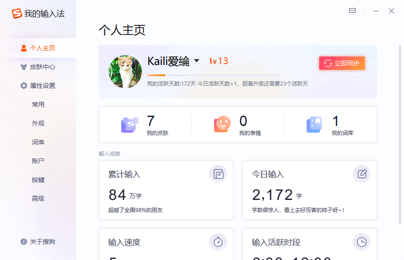Click the Lv13 level badge

click(218, 61)
